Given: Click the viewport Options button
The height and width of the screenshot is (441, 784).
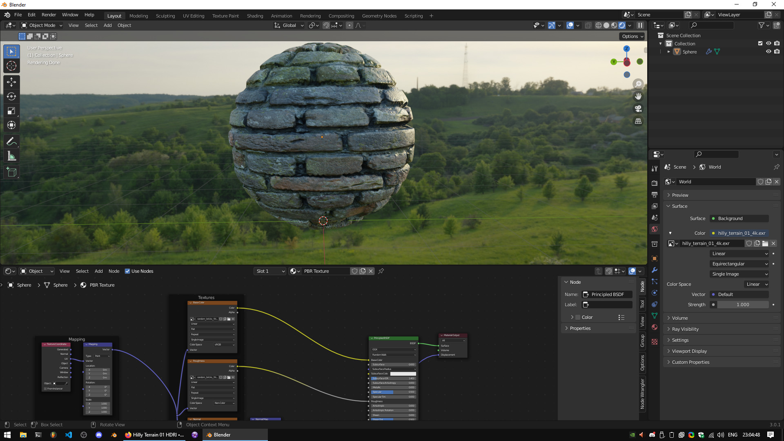Looking at the screenshot, I should [x=633, y=36].
